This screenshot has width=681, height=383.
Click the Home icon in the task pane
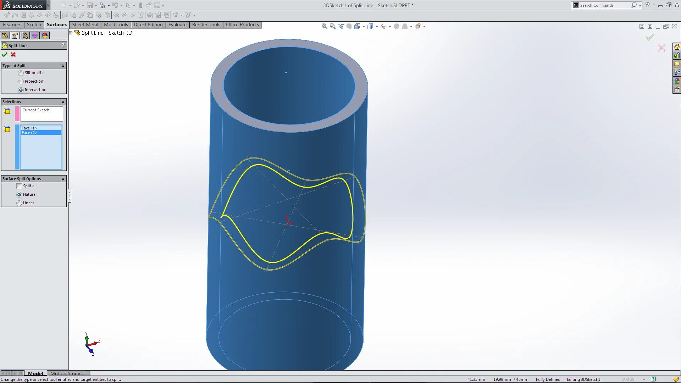tap(677, 46)
